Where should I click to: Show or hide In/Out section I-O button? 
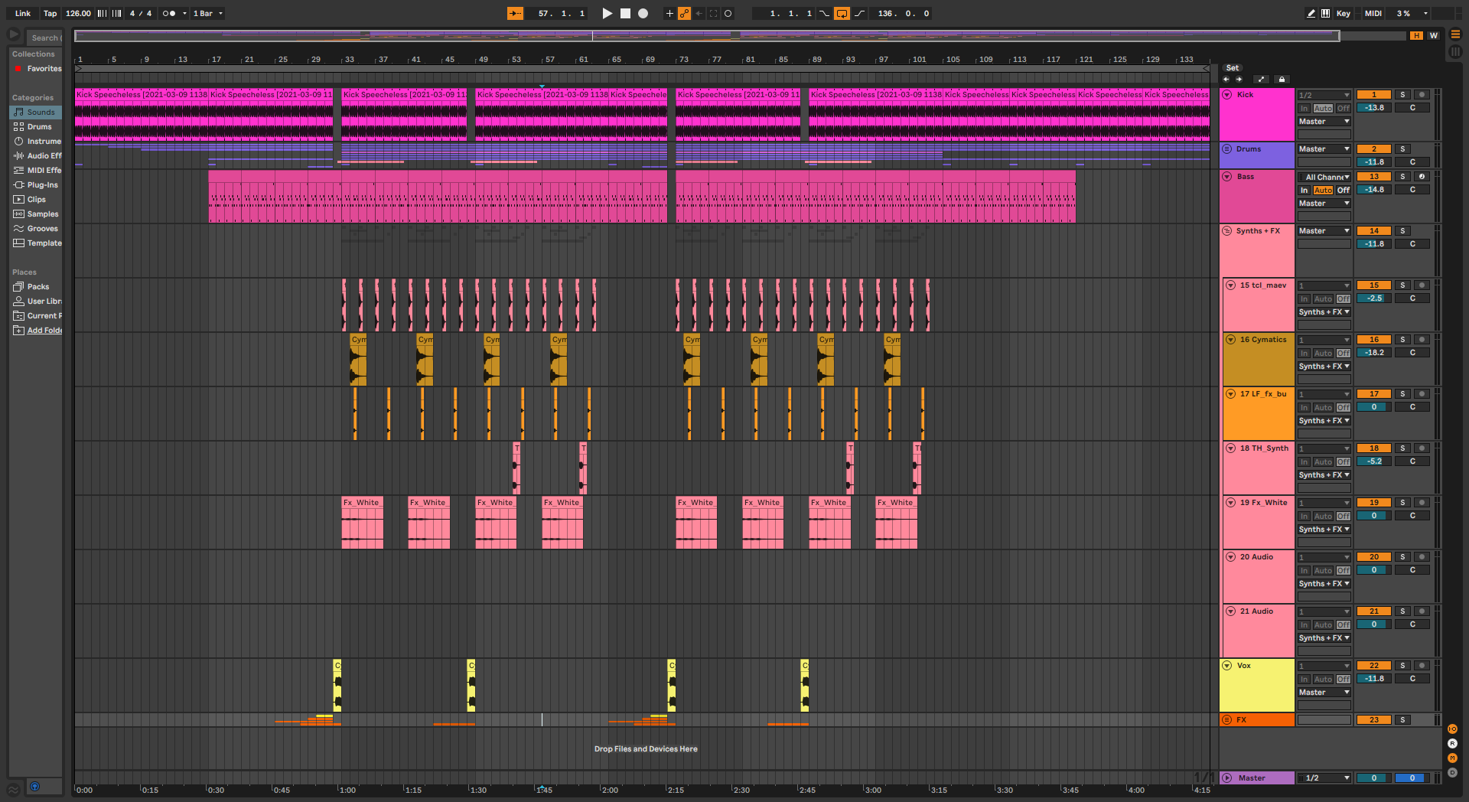1452,729
